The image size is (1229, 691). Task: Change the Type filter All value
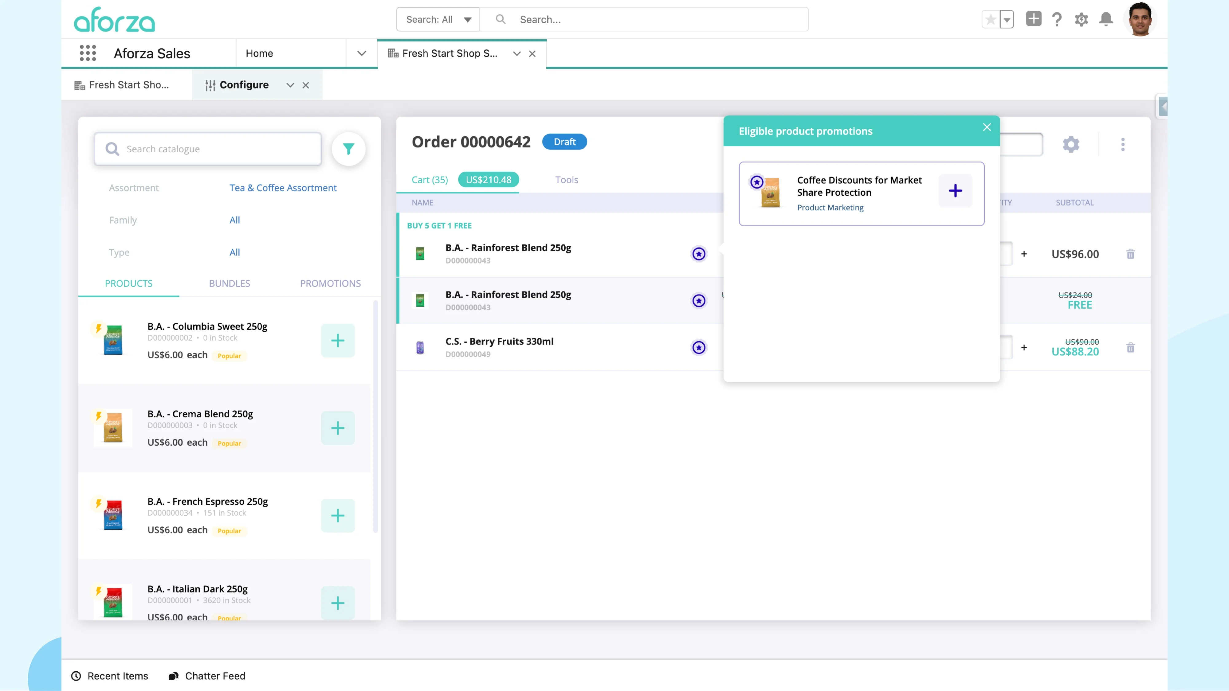click(x=235, y=252)
